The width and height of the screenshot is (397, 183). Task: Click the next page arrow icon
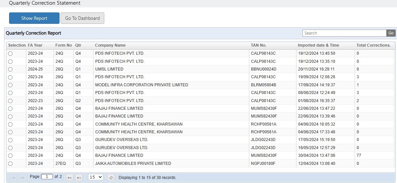point(70,178)
